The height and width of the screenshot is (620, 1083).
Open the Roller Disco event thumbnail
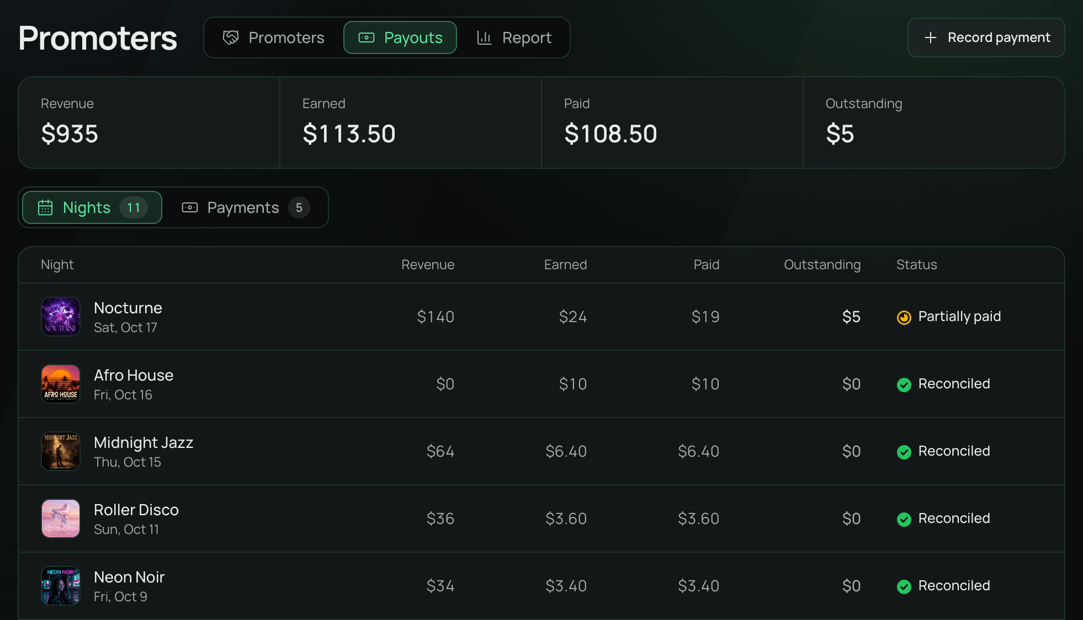coord(61,519)
